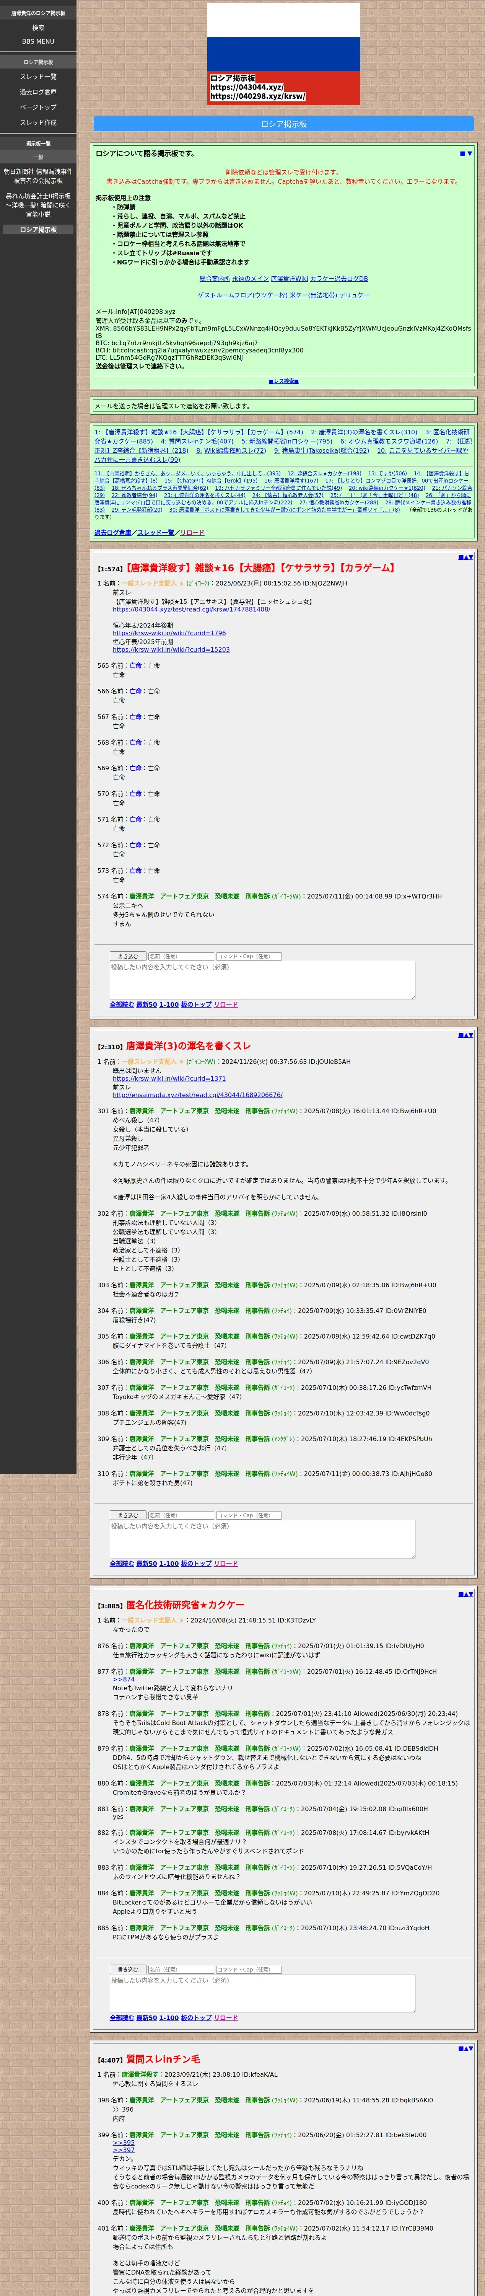485x2296 pixels.
Task: Go to ページトップ from the sidebar
Action: coord(38,107)
